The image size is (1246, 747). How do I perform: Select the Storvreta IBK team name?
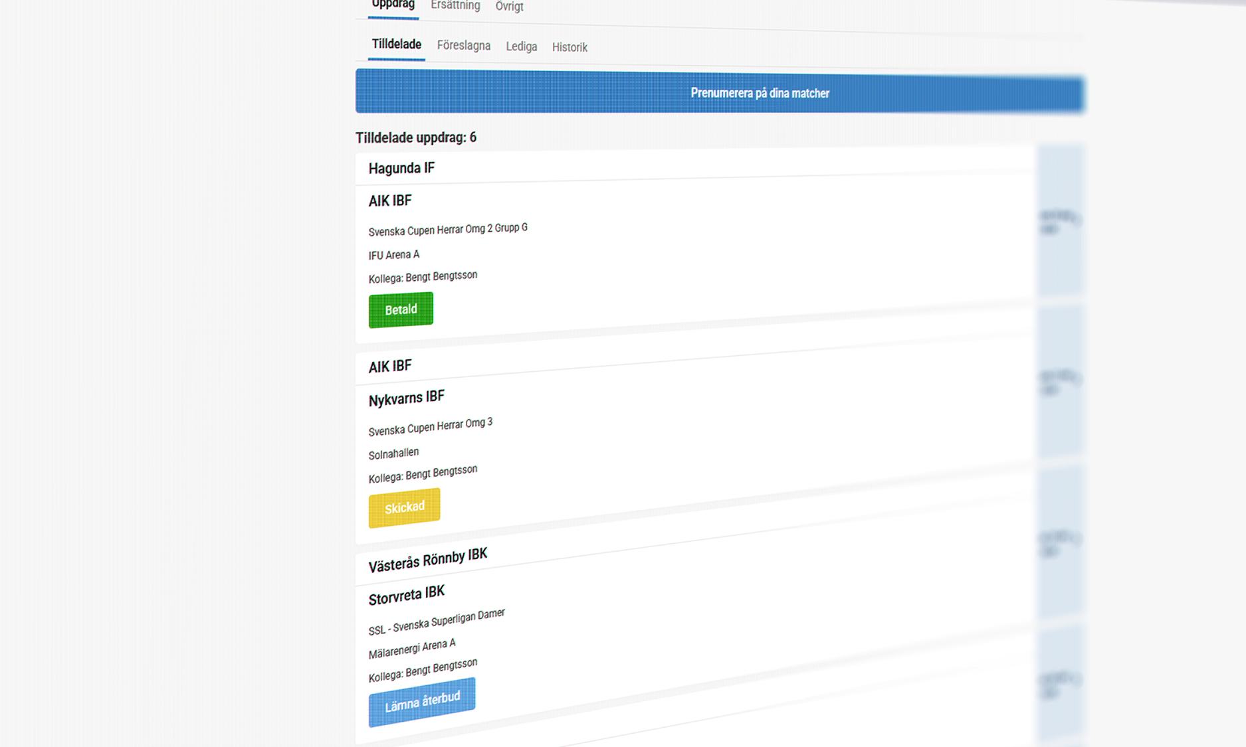407,596
